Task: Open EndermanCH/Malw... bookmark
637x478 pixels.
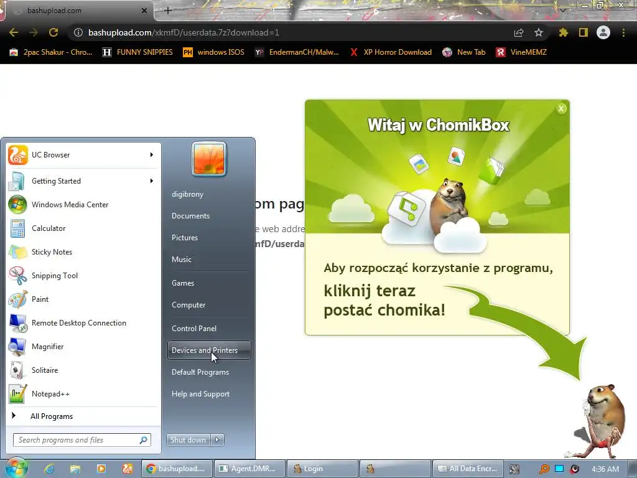Action: [297, 52]
